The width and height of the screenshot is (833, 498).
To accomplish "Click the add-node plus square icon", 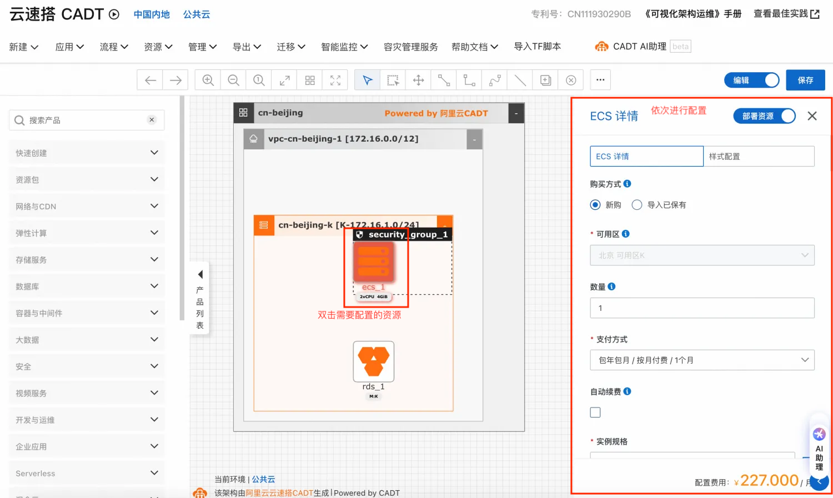I will [546, 81].
